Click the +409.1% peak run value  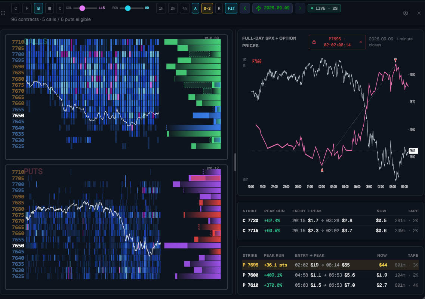[273, 275]
